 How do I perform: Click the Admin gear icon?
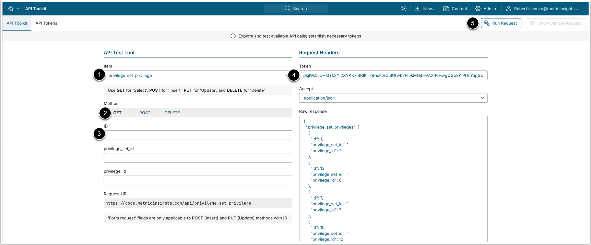coord(478,9)
